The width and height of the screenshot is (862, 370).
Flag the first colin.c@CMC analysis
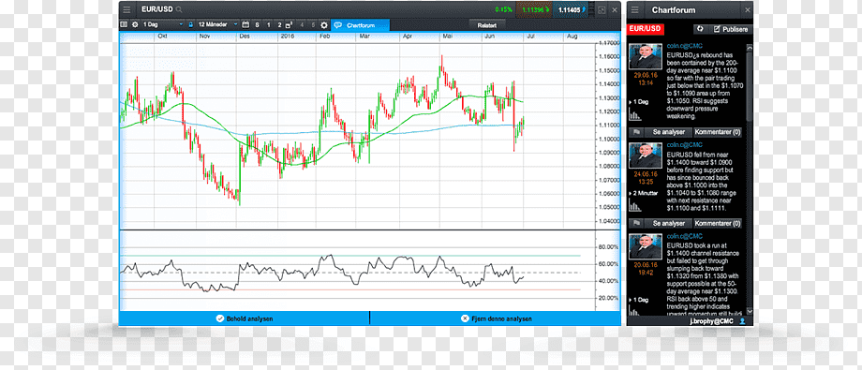(635, 132)
